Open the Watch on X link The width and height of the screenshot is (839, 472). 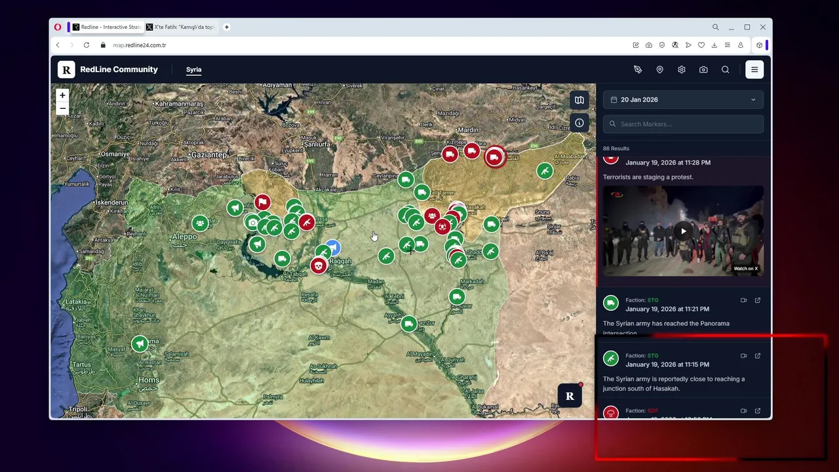745,268
